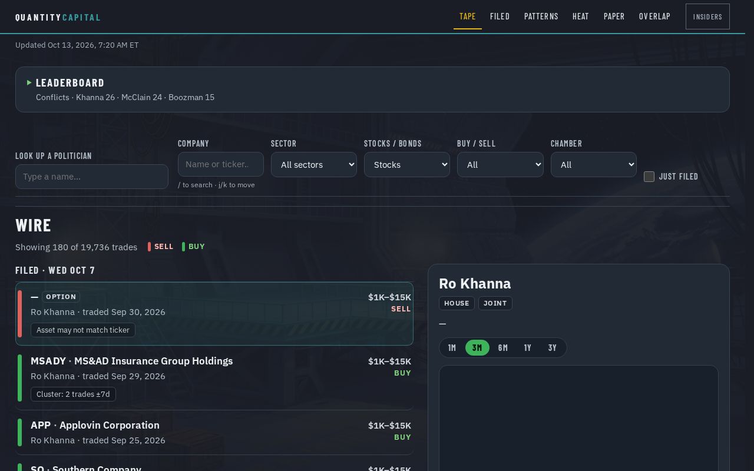Open the Buy / Sell dropdown
Image resolution: width=754 pixels, height=471 pixels.
[x=500, y=164]
